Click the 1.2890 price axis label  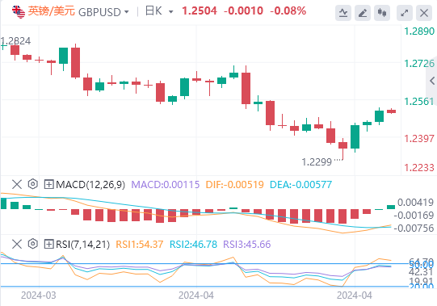click(419, 31)
